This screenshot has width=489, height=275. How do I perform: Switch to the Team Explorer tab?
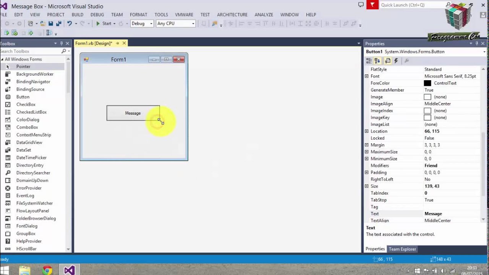click(x=402, y=249)
